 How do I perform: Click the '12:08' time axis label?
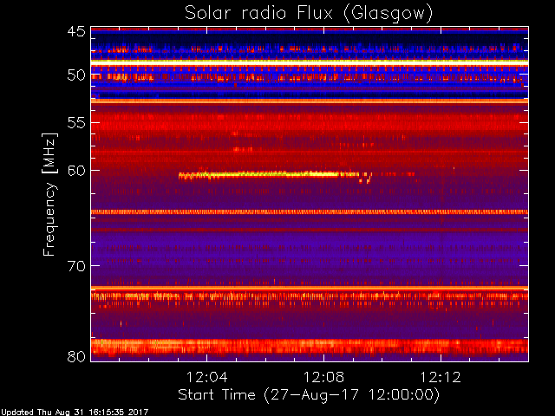coord(323,377)
